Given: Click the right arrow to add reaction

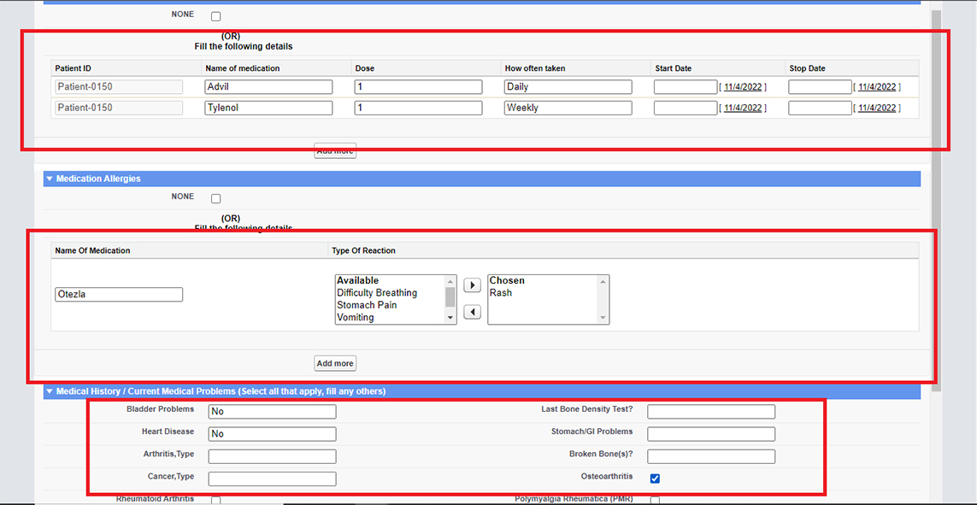Looking at the screenshot, I should click(x=472, y=285).
